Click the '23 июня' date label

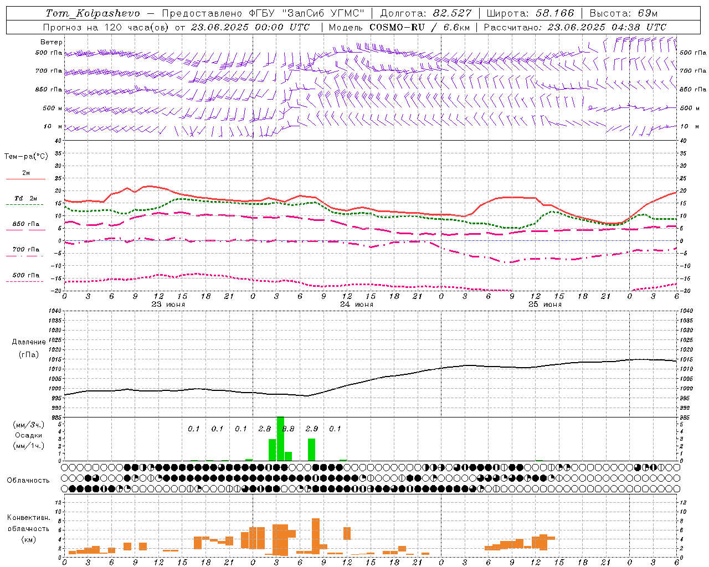tap(168, 305)
